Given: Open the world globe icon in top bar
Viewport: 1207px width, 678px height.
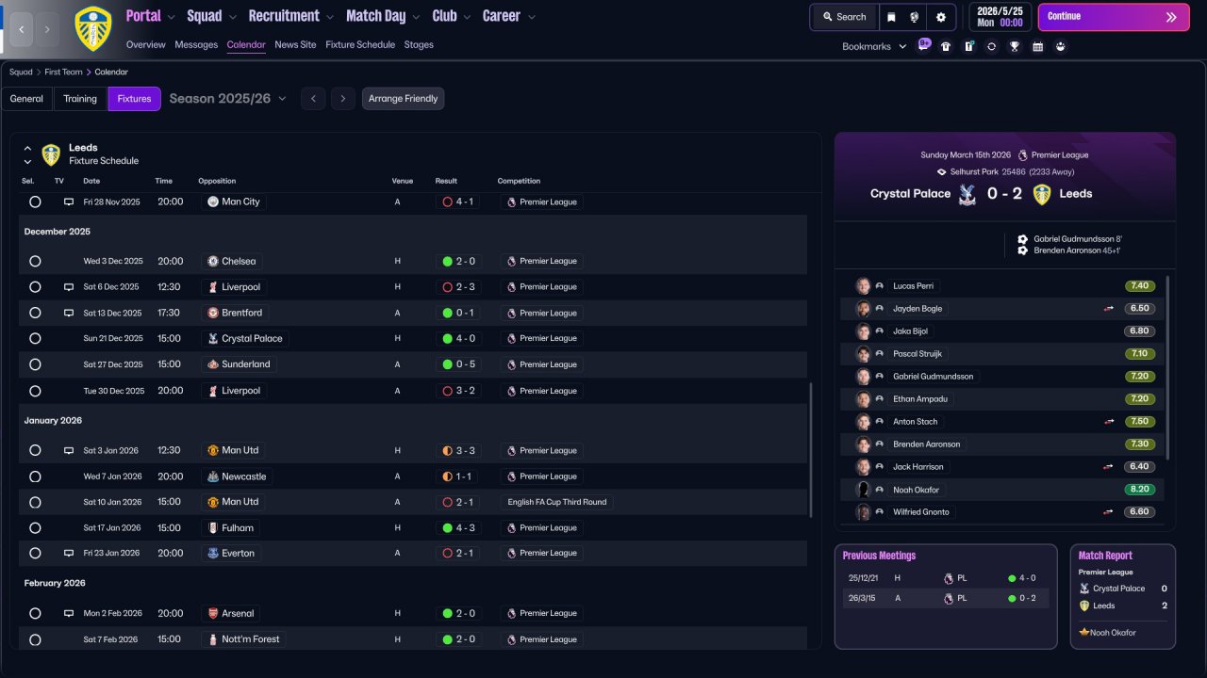Looking at the screenshot, I should coord(915,17).
